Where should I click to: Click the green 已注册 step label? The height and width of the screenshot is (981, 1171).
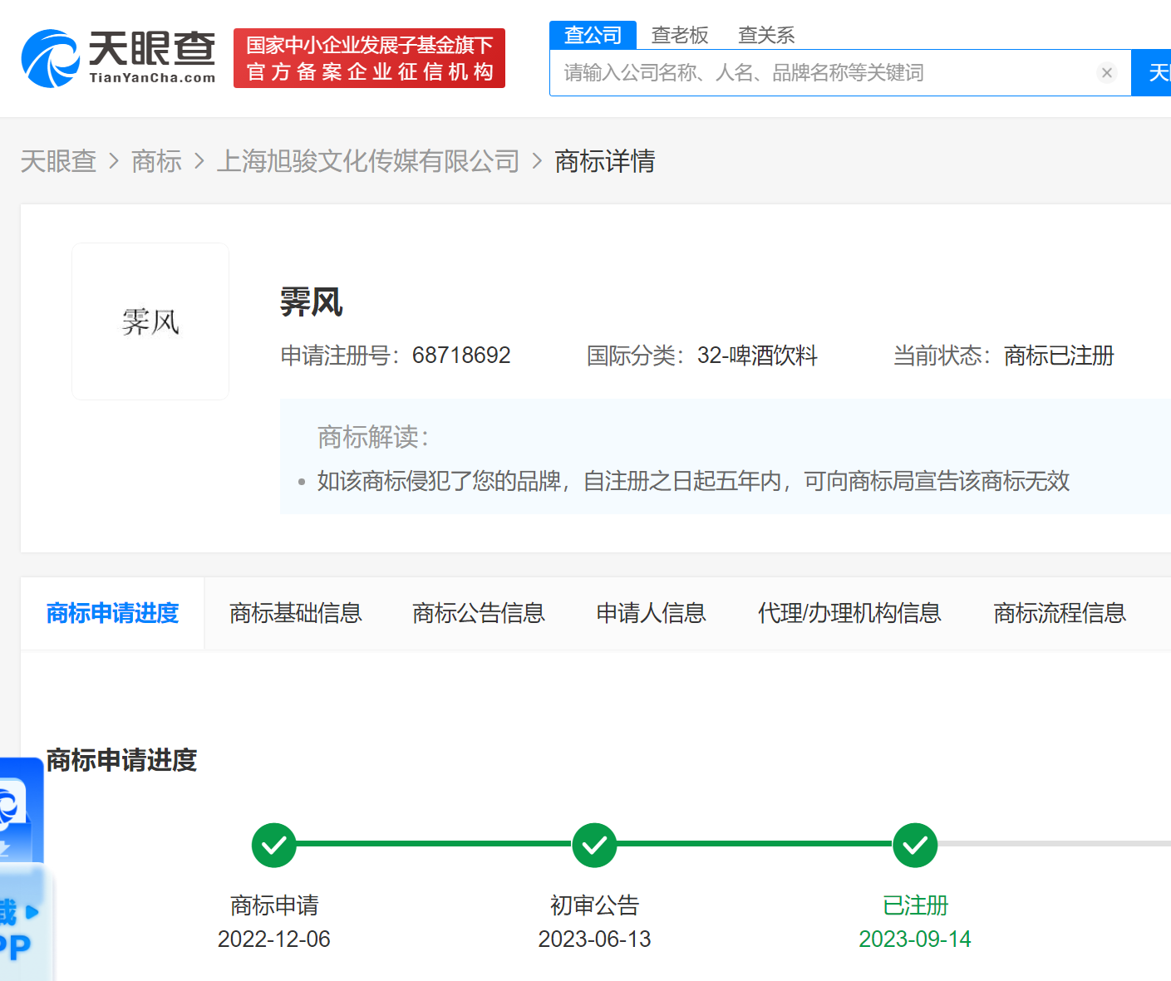click(x=915, y=905)
